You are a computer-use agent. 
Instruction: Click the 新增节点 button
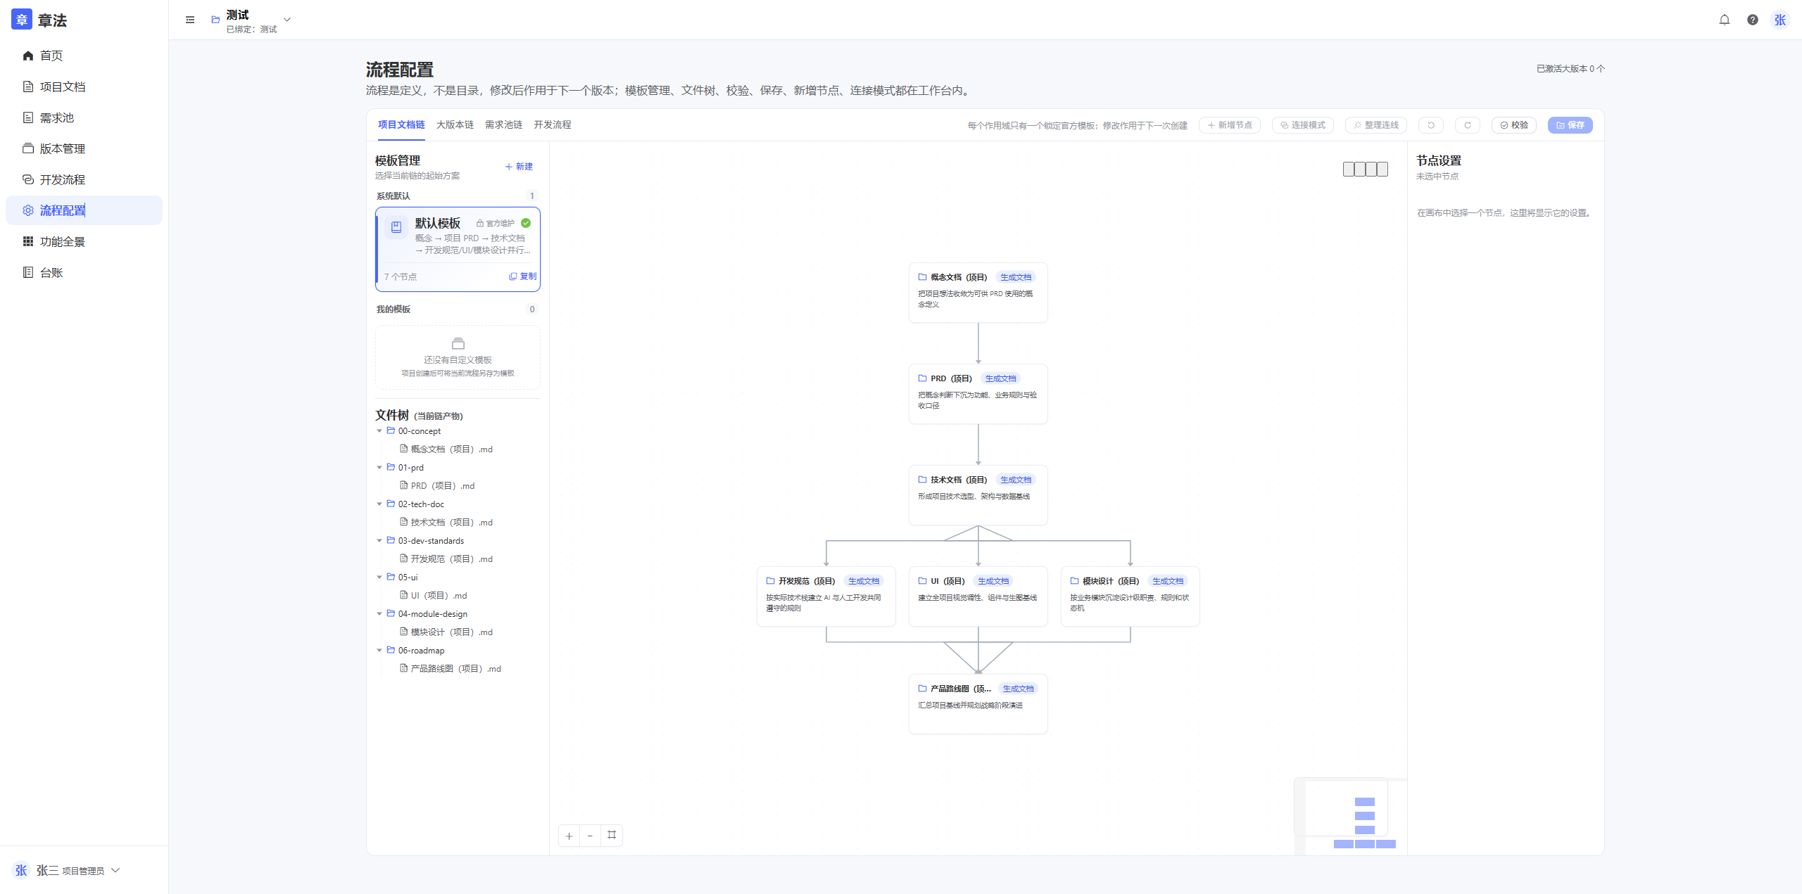click(x=1230, y=125)
